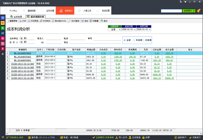Image resolution: width=203 pixels, height=140 pixels.
Task: Select the 未结清 radio button
Action: (134, 40)
